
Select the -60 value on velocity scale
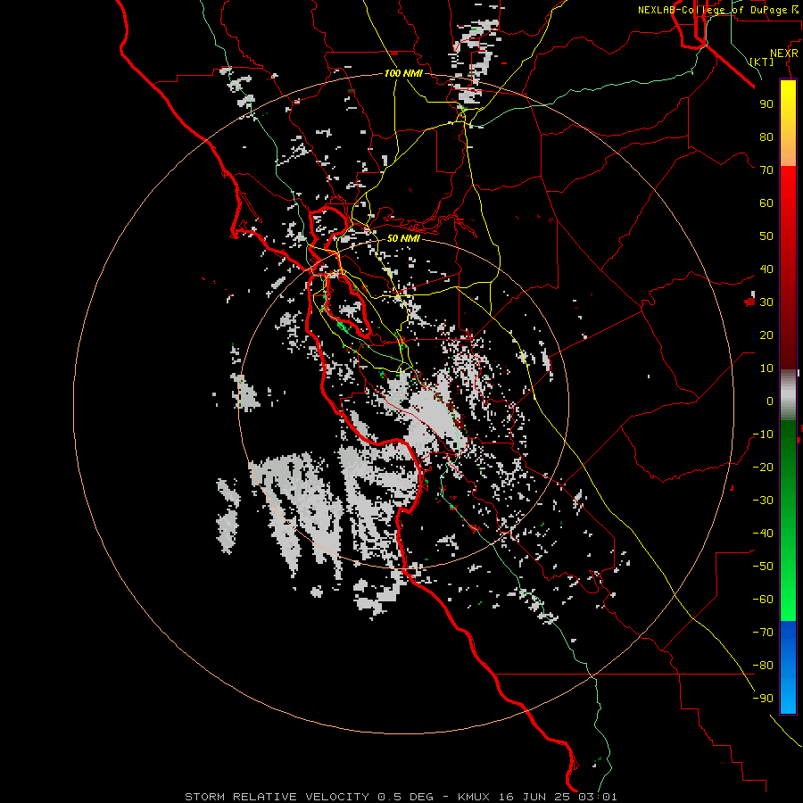(x=763, y=600)
